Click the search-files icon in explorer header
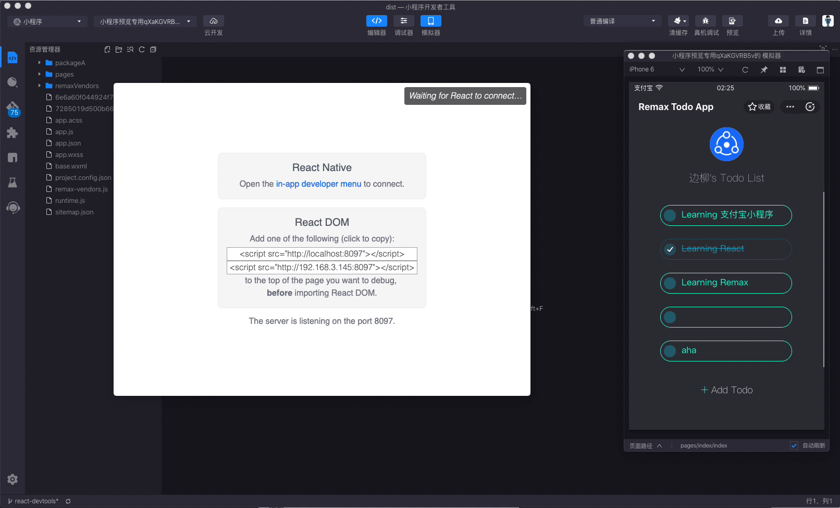Screen dimensions: 840x508 [x=130, y=50]
